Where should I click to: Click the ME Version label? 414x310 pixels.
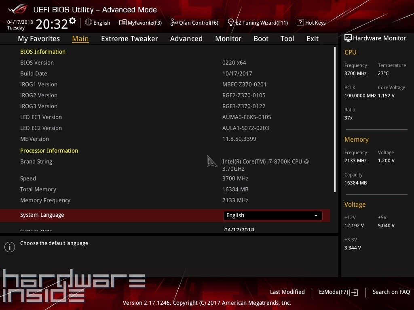(35, 139)
